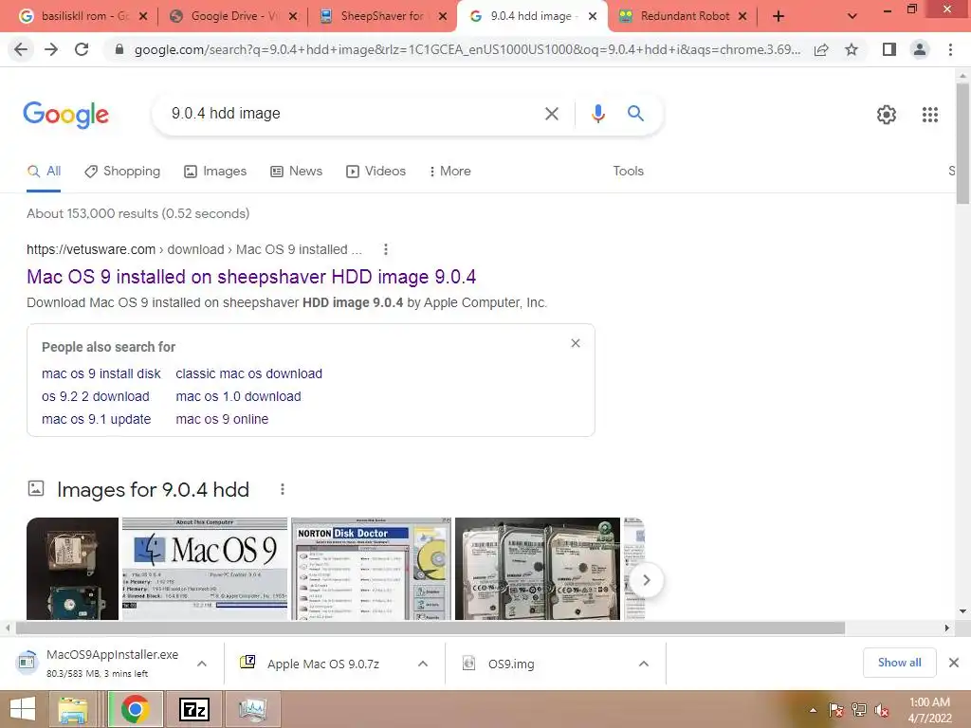Open the Google apps grid
The height and width of the screenshot is (728, 971).
coord(929,115)
